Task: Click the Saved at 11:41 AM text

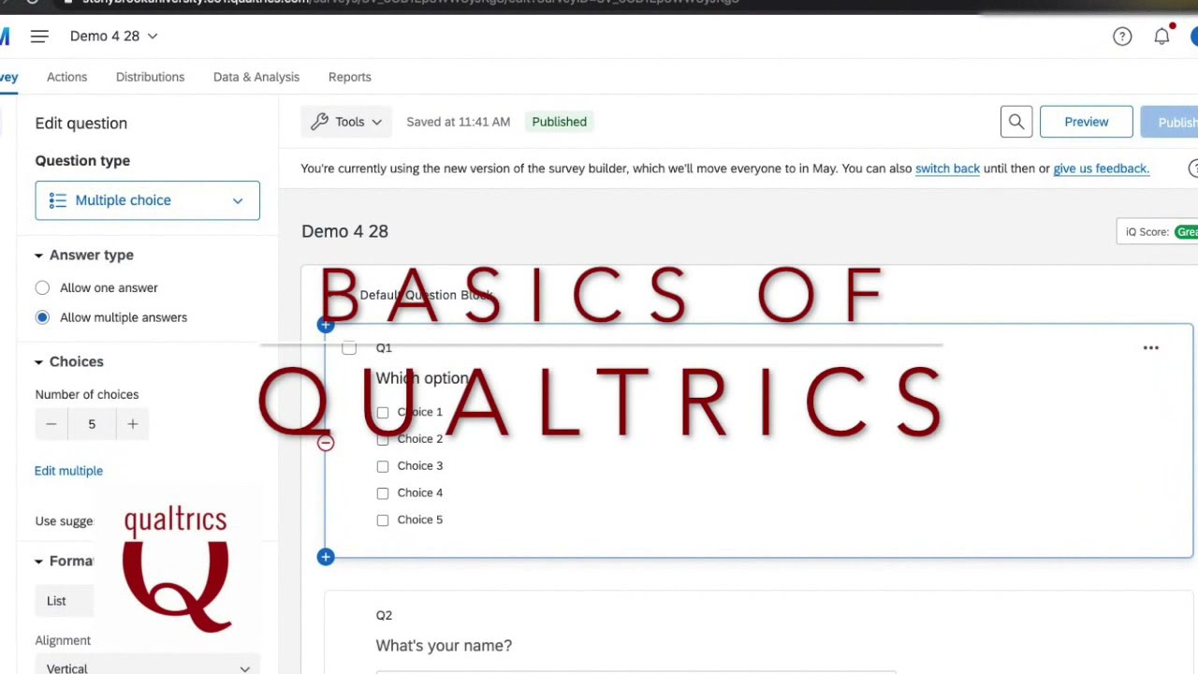Action: (458, 122)
